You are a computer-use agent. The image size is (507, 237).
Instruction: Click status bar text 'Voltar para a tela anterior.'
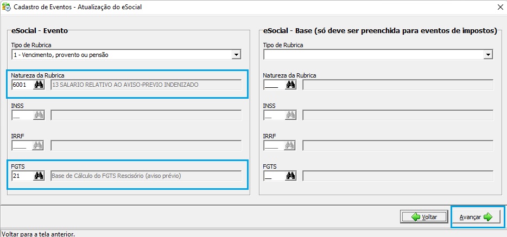[39, 233]
